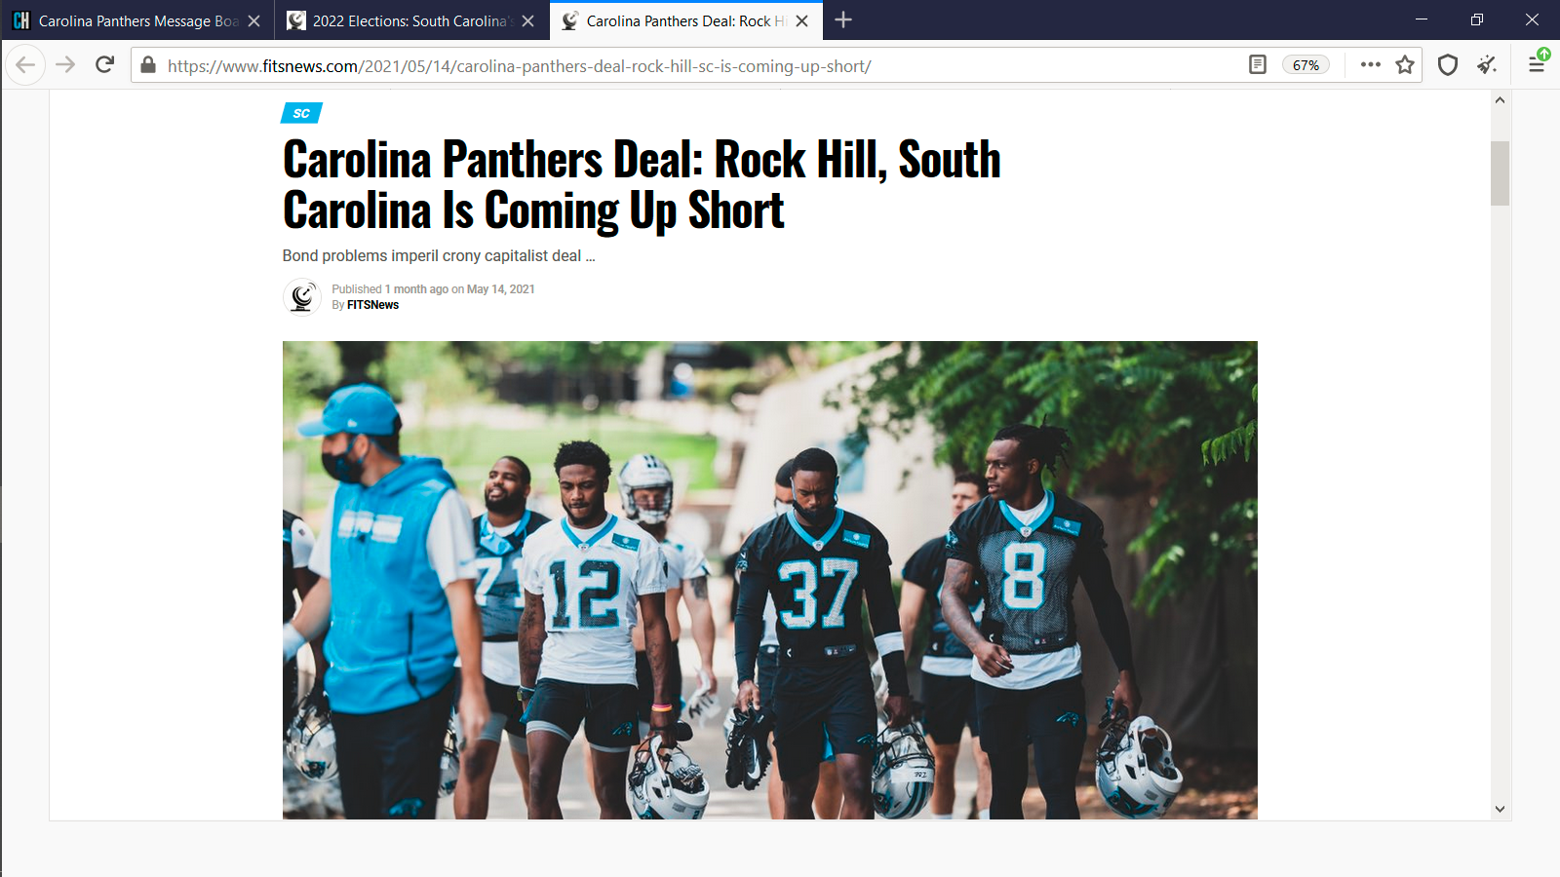This screenshot has height=877, width=1560.
Task: Close the 2022 Elections tab
Action: point(528,20)
